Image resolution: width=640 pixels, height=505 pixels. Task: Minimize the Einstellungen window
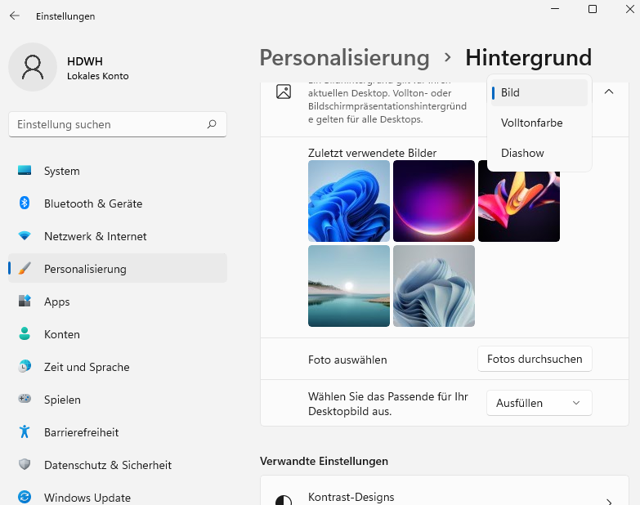[555, 9]
